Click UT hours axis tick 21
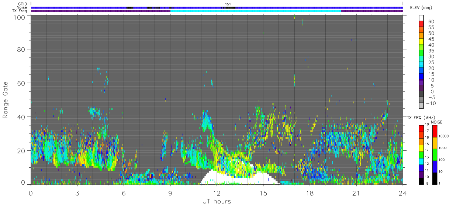Screen dimensions: 453x209 (356, 193)
